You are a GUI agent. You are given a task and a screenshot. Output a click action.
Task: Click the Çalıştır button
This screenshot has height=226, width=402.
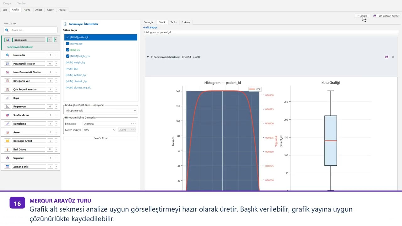[x=362, y=16]
